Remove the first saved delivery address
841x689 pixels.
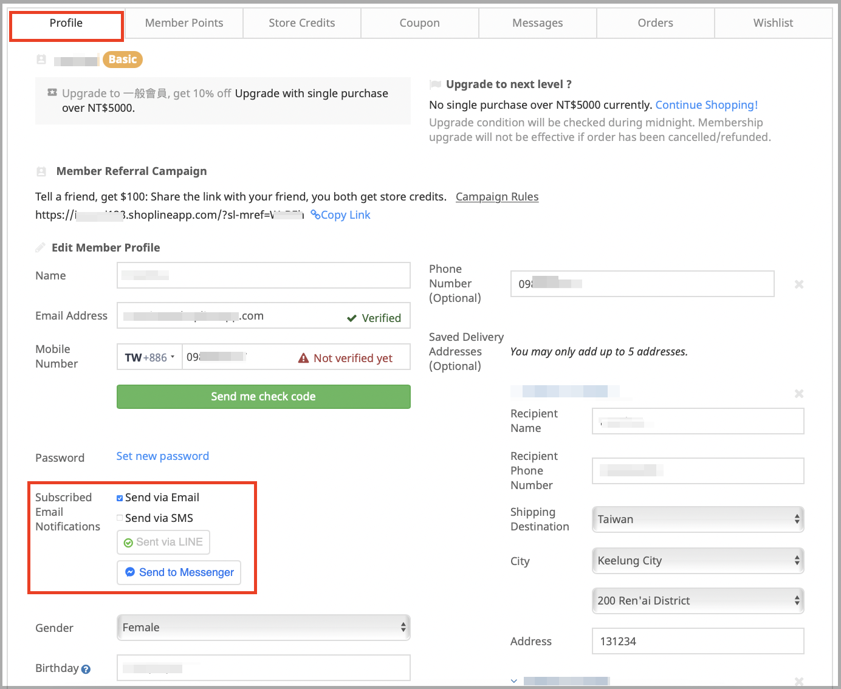point(799,394)
